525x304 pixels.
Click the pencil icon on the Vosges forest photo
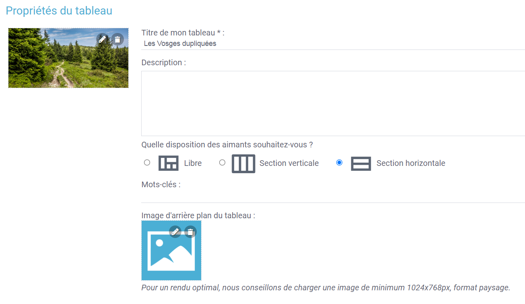click(x=102, y=39)
